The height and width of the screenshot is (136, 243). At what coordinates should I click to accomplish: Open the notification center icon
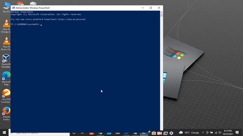pos(237,133)
